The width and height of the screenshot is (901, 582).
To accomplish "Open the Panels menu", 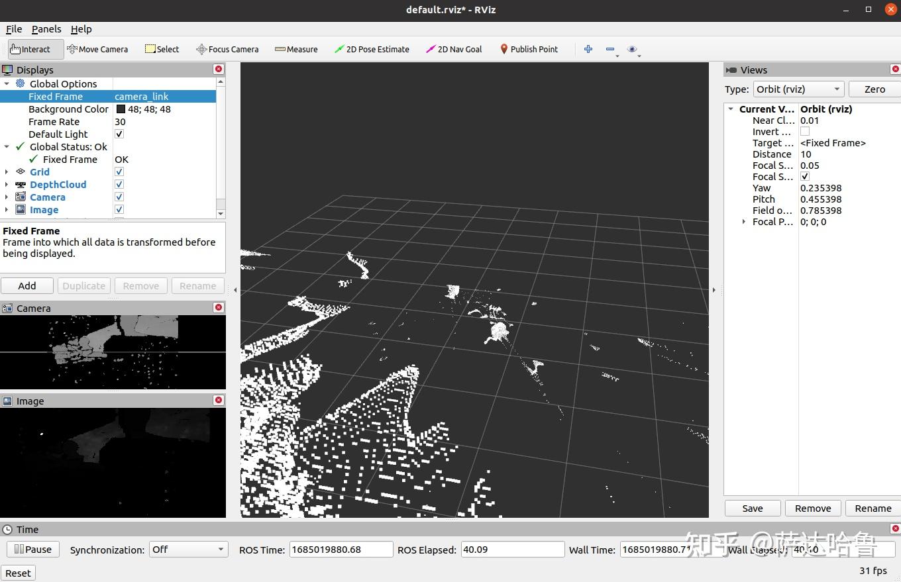I will [46, 29].
